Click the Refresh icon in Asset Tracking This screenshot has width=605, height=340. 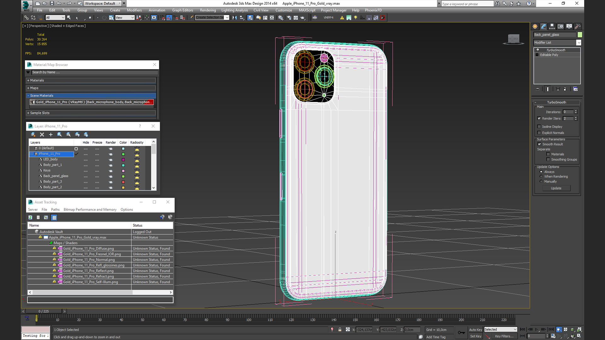(x=30, y=218)
